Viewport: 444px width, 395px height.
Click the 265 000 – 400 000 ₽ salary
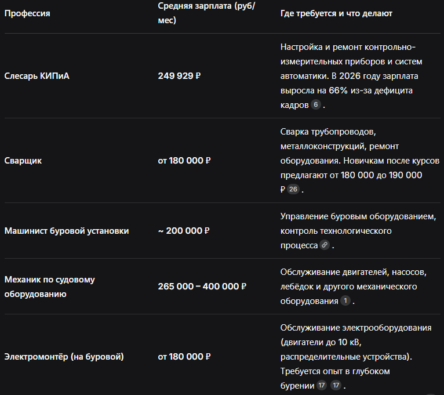tap(202, 287)
